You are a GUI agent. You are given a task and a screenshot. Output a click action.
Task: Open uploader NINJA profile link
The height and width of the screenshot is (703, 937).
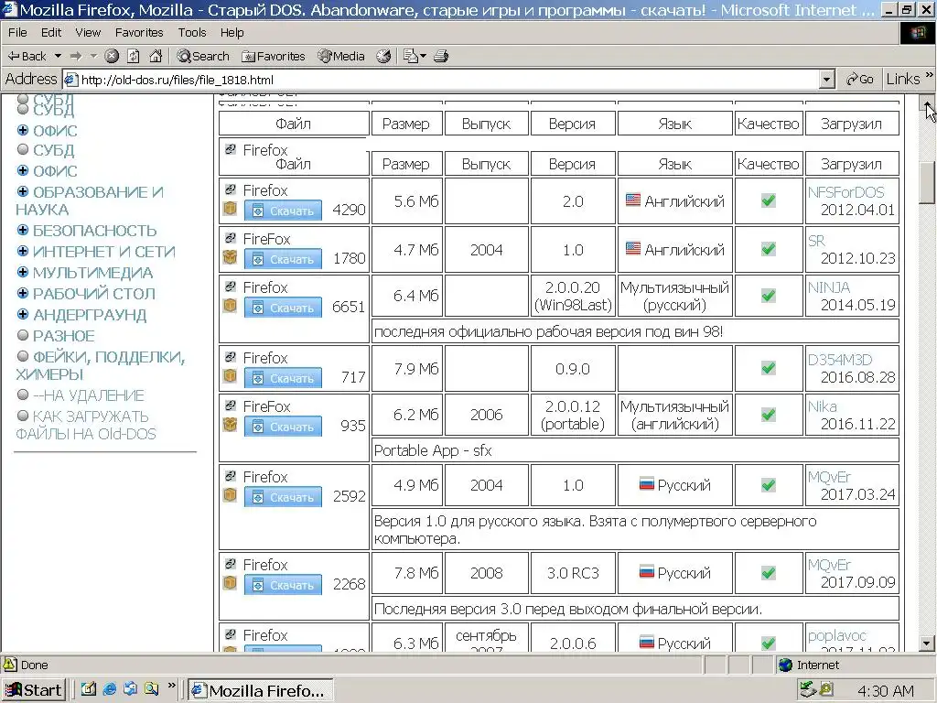coord(829,287)
